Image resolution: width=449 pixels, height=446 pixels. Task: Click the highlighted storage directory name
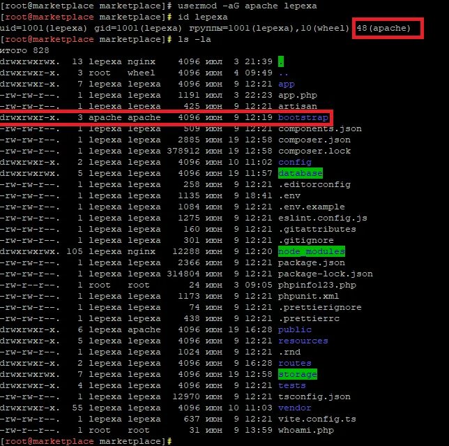pyautogui.click(x=297, y=374)
